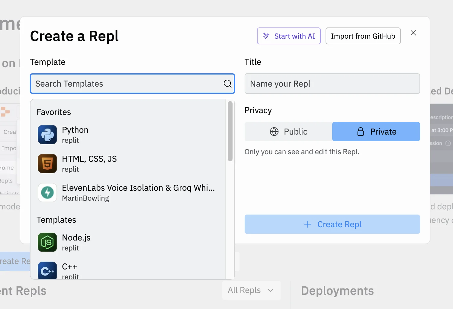Click the search magnifier icon in Templates
The width and height of the screenshot is (453, 309).
click(227, 84)
